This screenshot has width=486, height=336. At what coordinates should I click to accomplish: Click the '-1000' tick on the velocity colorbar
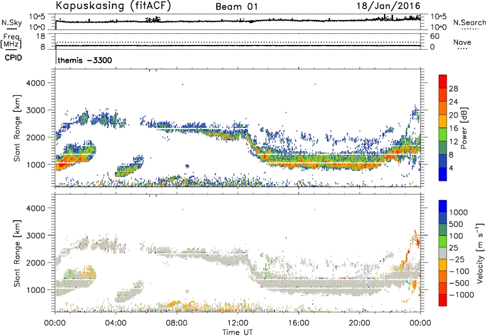tap(462, 295)
